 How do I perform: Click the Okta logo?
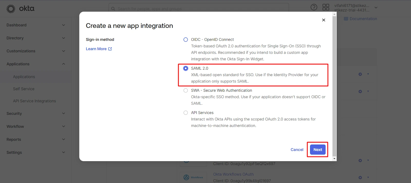20,8
